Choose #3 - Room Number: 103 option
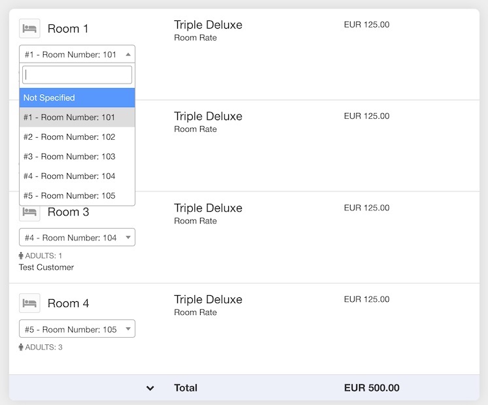This screenshot has width=488, height=405. point(77,156)
